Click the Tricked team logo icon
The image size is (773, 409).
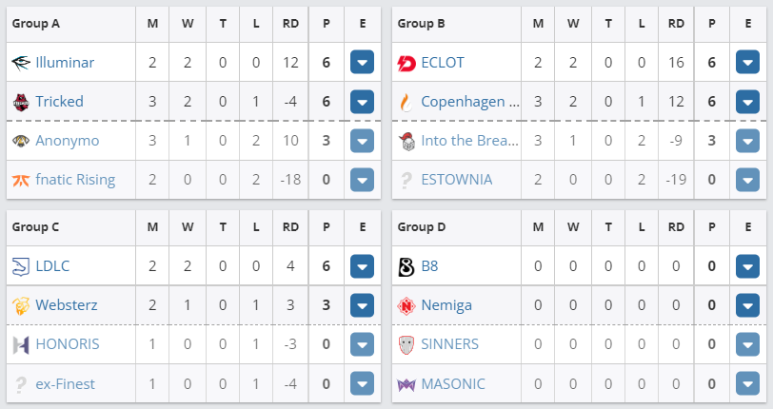click(x=21, y=102)
